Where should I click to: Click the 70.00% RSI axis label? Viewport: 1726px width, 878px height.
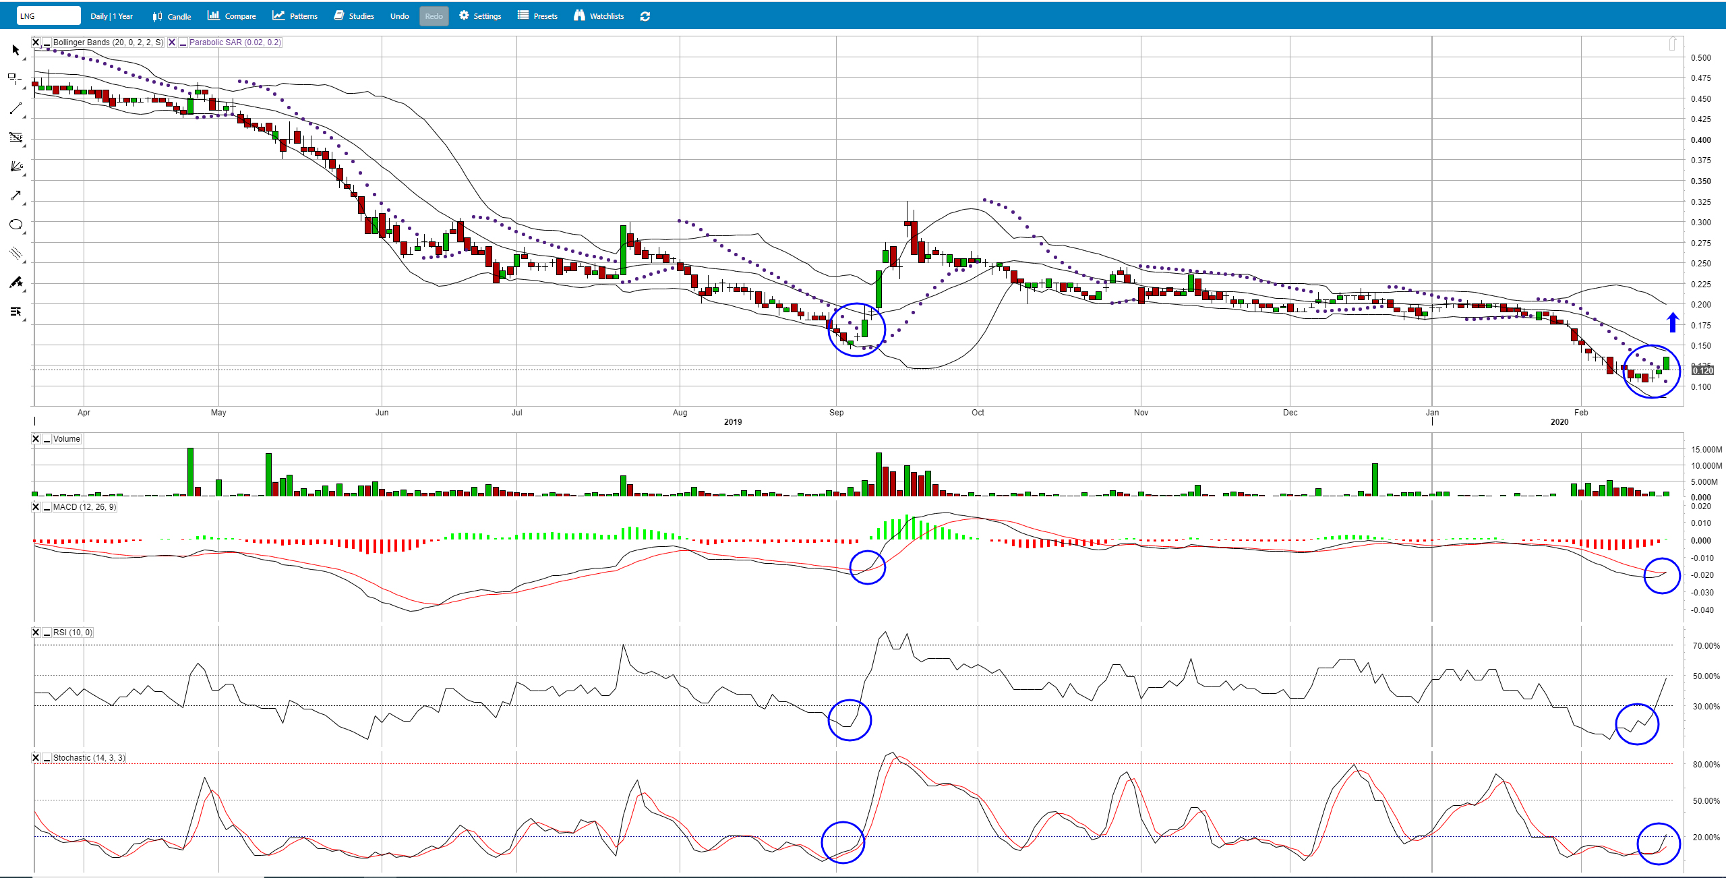[1706, 646]
